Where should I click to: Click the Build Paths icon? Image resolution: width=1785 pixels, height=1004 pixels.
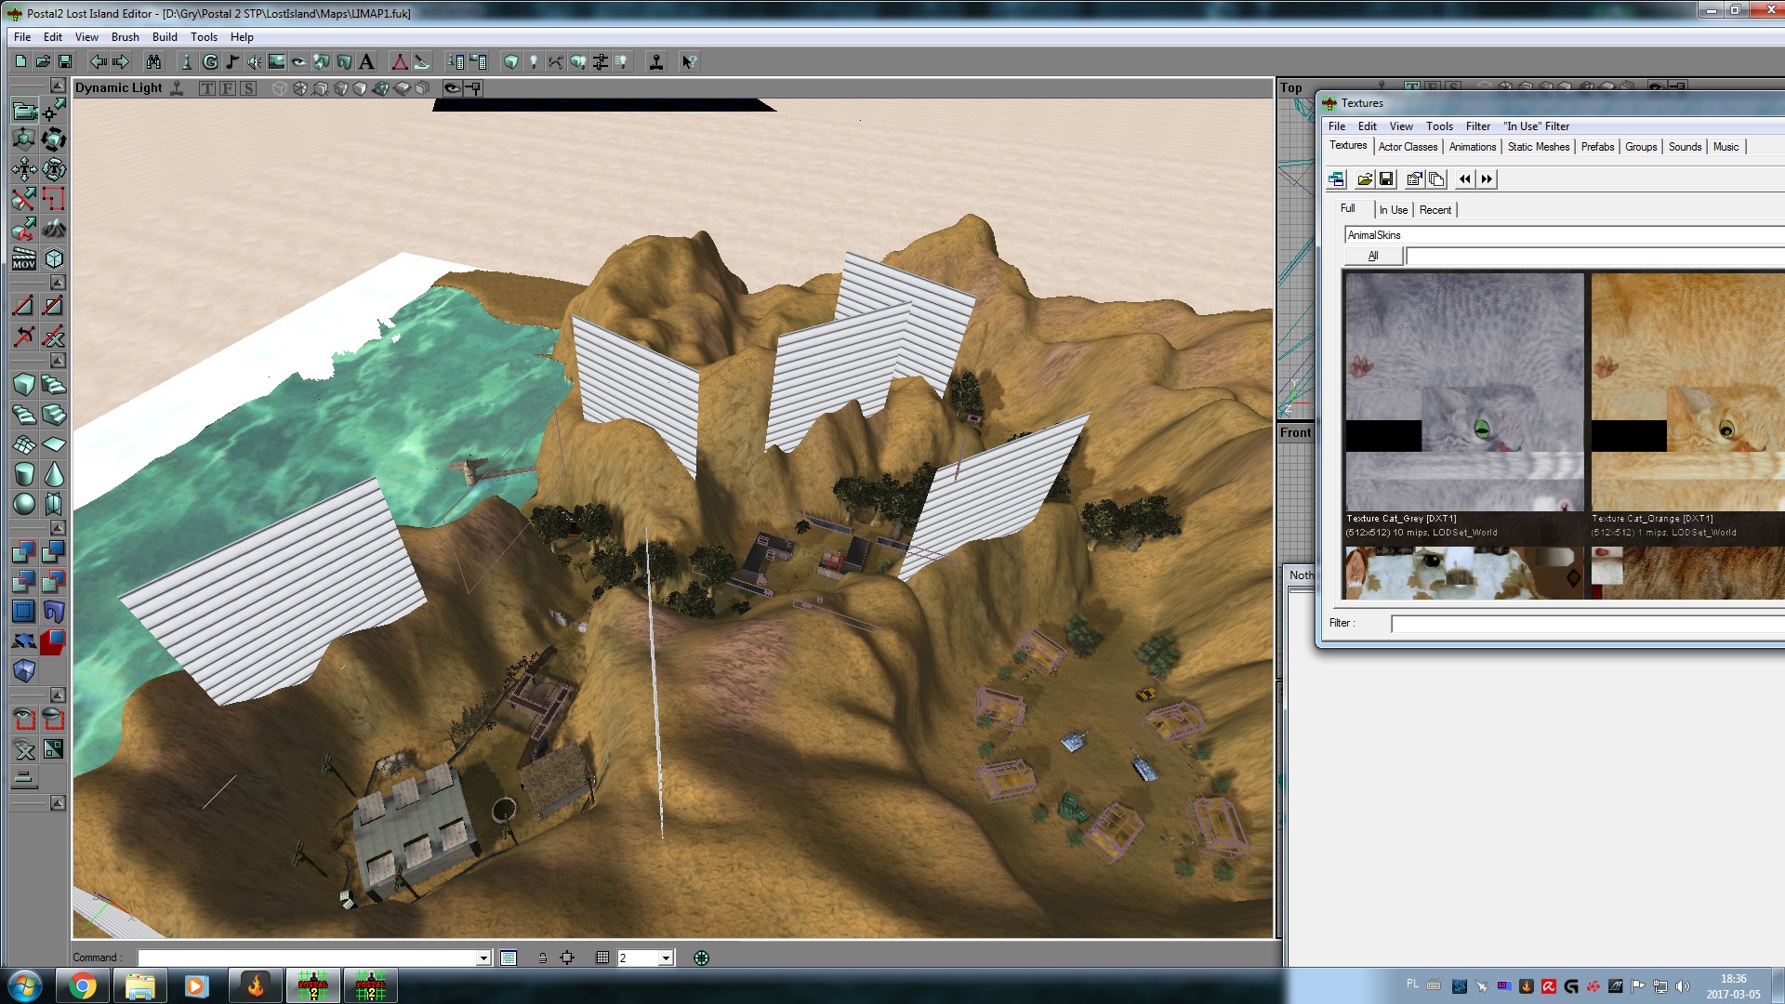tap(556, 61)
